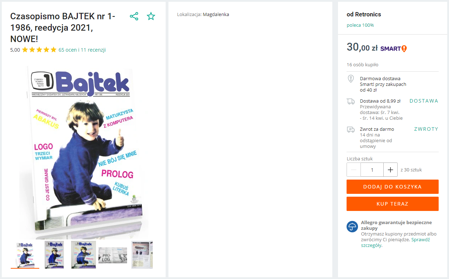This screenshot has height=279, width=449.
Task: Select the PROLOG page thumbnail
Action: click(113, 255)
